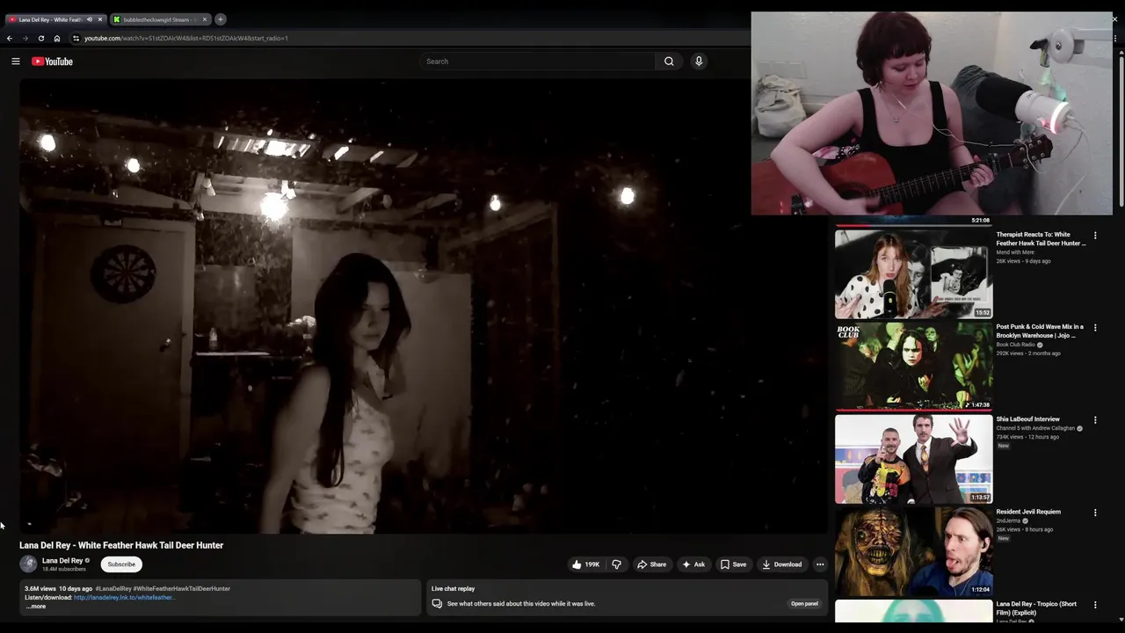Switch to bubblestheclowngirl Stream tab

pos(160,19)
